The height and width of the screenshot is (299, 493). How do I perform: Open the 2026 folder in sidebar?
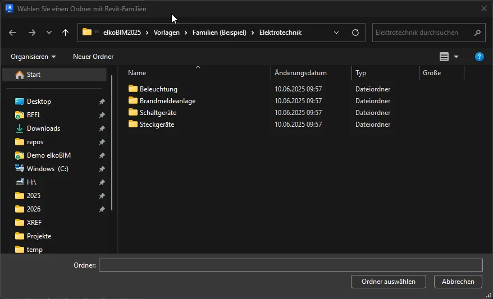pyautogui.click(x=34, y=209)
